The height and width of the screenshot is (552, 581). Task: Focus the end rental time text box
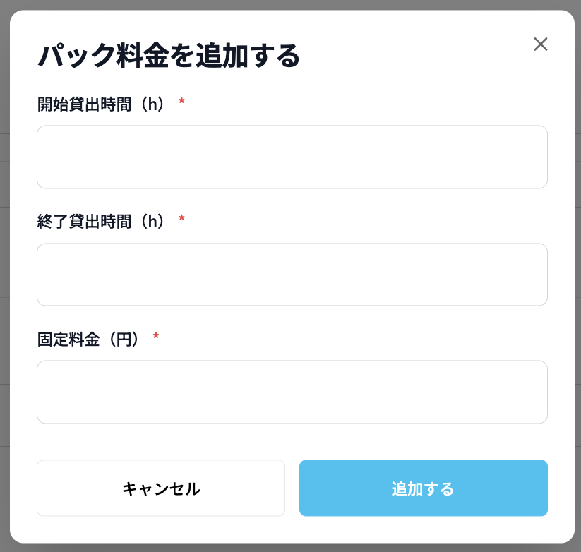pos(292,274)
